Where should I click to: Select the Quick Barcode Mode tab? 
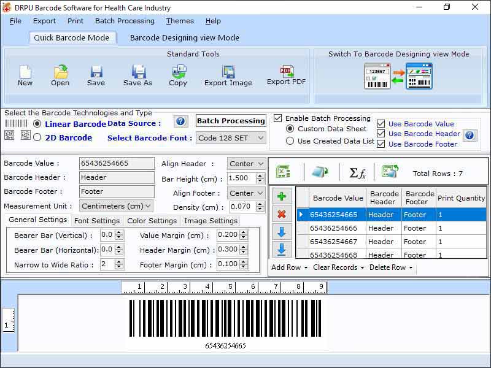point(72,38)
